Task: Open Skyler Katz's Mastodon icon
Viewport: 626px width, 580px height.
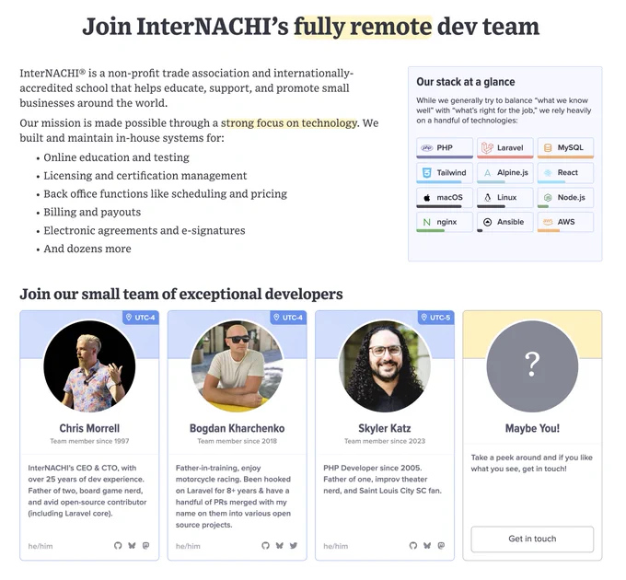Action: (441, 546)
